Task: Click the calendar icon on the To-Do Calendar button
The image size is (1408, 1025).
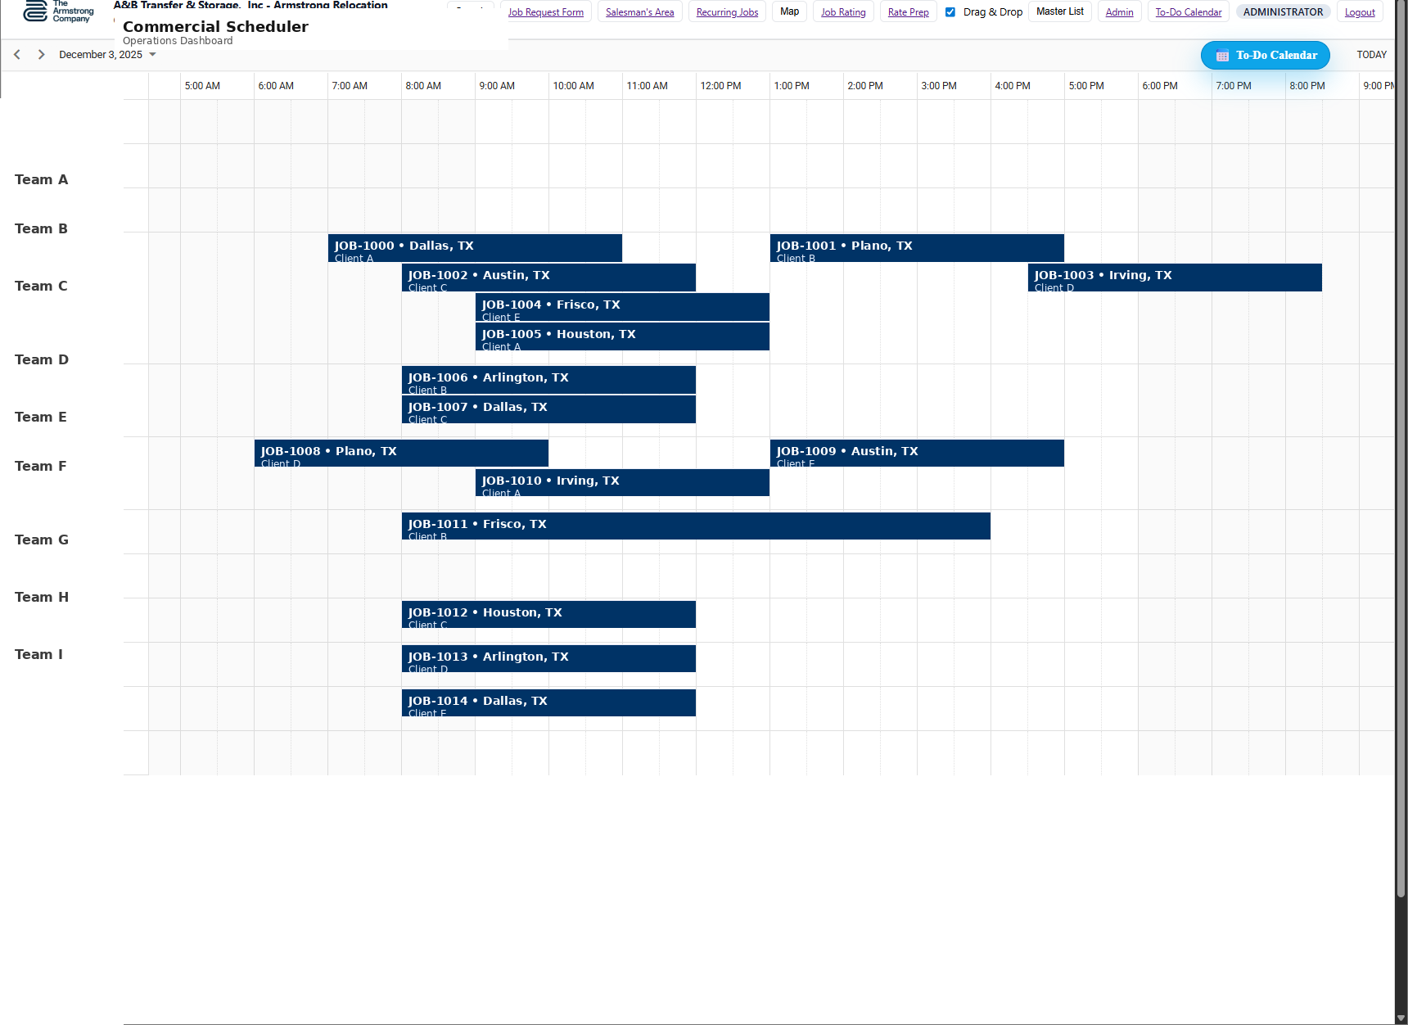Action: pos(1223,55)
